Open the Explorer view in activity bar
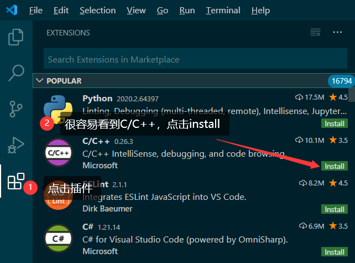 coord(16,37)
